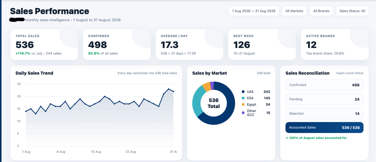Click the '15–21 August' best week text
This screenshot has height=162, width=376.
(x=244, y=54)
